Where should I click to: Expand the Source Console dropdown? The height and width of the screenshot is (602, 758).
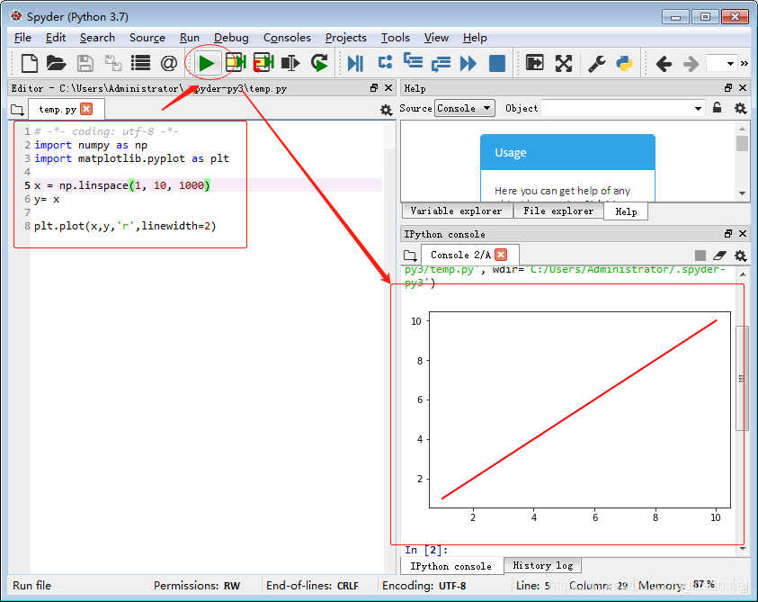(465, 108)
